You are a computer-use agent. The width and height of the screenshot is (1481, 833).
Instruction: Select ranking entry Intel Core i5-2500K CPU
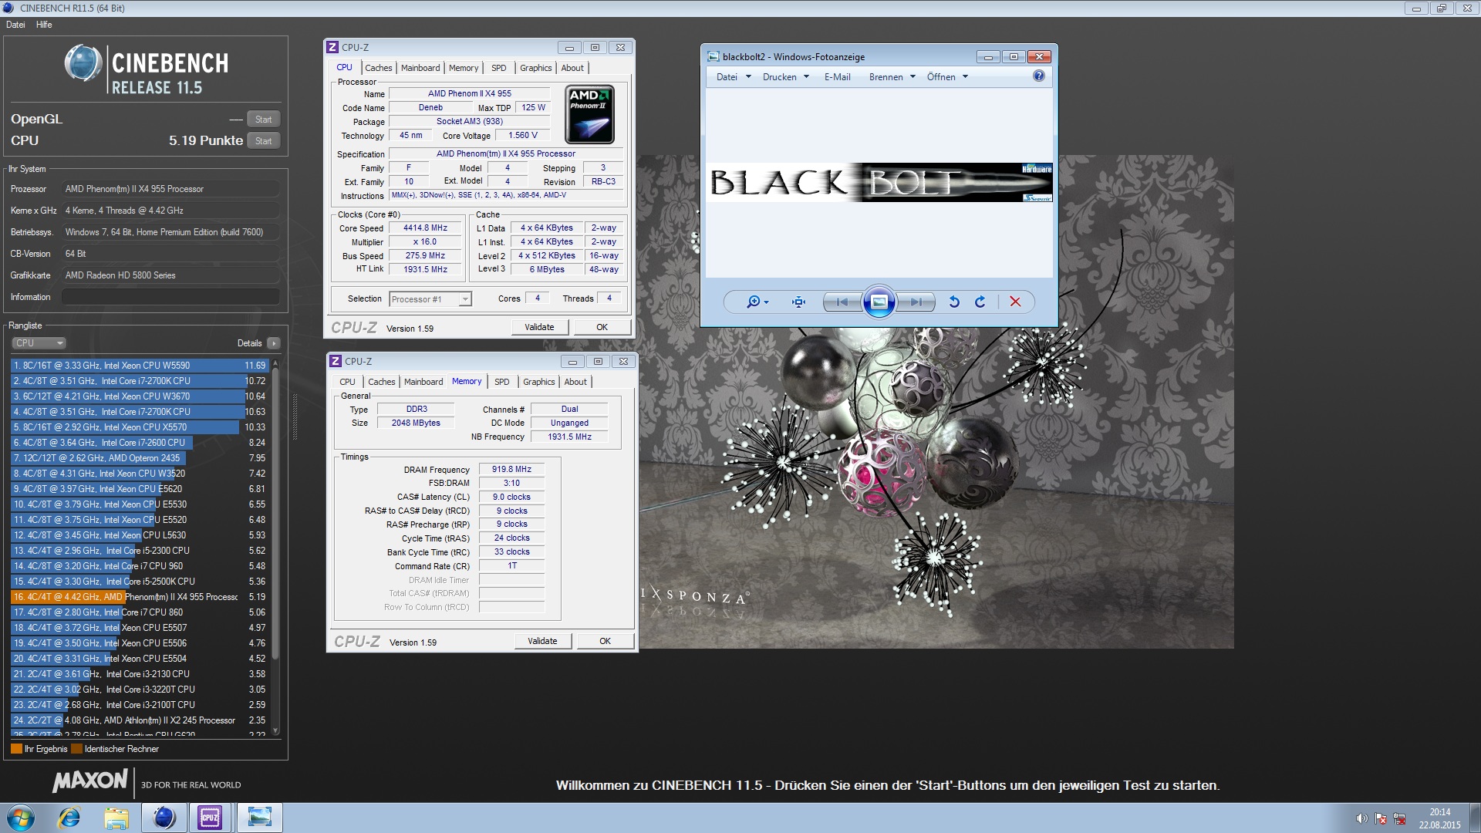tap(139, 582)
